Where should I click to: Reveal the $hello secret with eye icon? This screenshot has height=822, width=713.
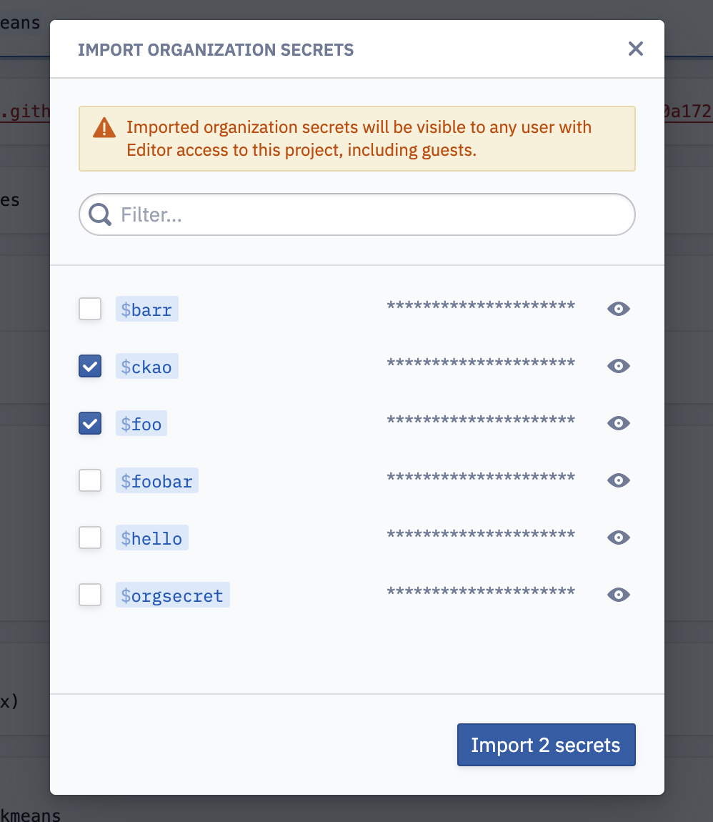[618, 538]
